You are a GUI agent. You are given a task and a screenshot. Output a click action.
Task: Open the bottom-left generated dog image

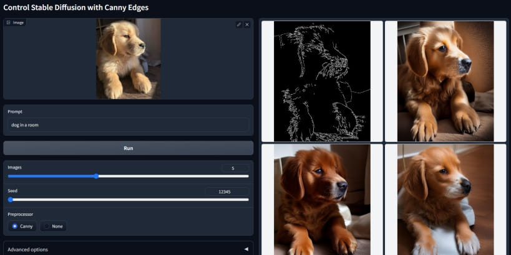point(321,199)
